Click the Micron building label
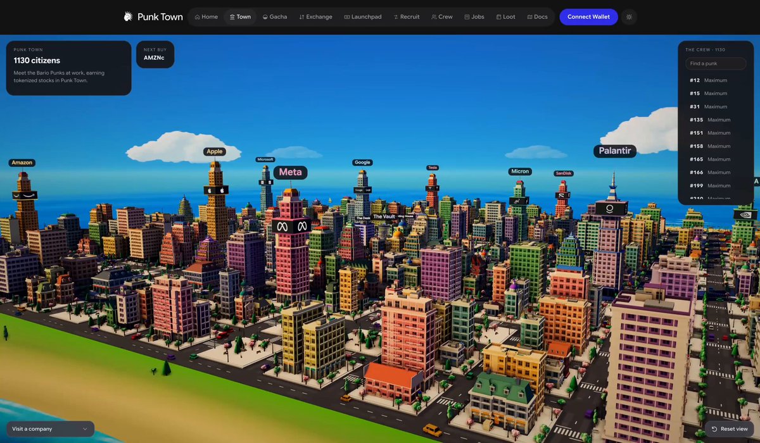The image size is (760, 443). point(520,172)
